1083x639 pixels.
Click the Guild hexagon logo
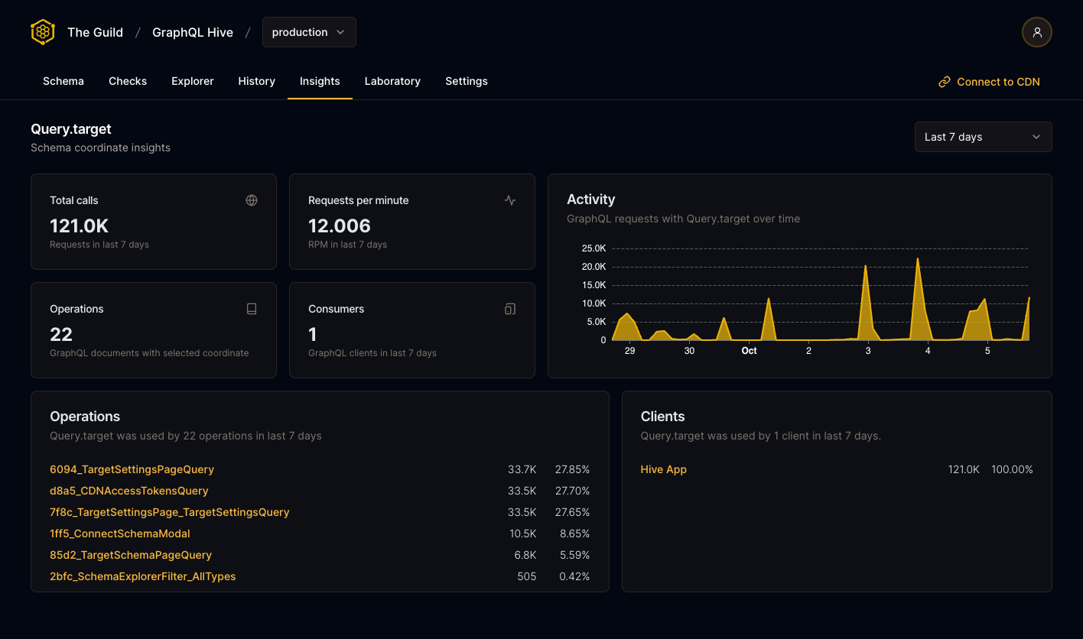coord(42,32)
